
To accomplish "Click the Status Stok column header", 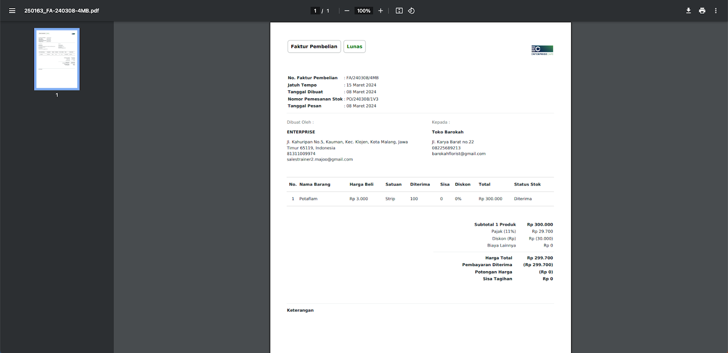I will [x=527, y=184].
